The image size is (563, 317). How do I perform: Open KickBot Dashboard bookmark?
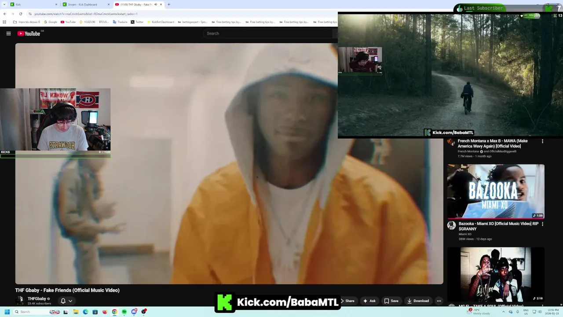tap(161, 22)
